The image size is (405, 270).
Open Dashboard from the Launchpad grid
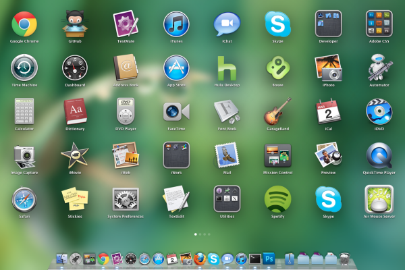click(75, 67)
